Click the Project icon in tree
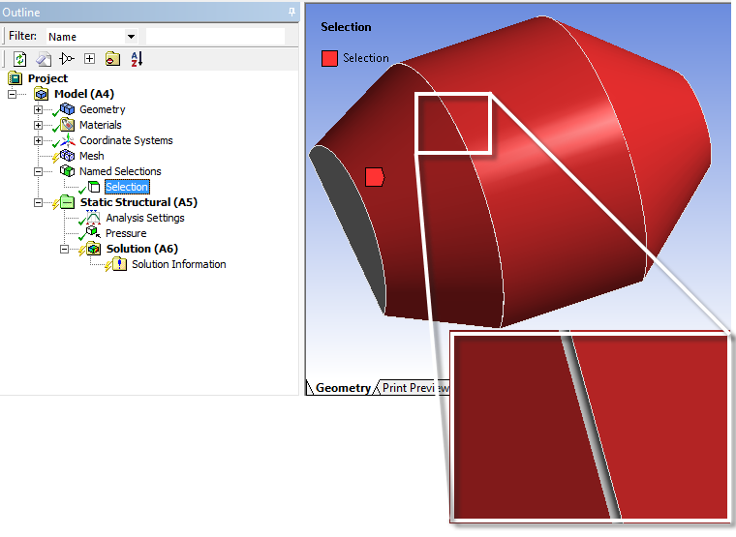736x537 pixels. pyautogui.click(x=15, y=78)
